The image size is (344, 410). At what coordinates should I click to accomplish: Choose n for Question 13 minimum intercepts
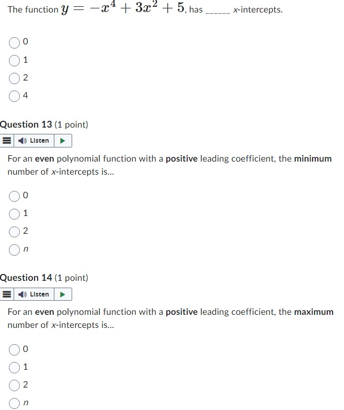[x=15, y=250]
